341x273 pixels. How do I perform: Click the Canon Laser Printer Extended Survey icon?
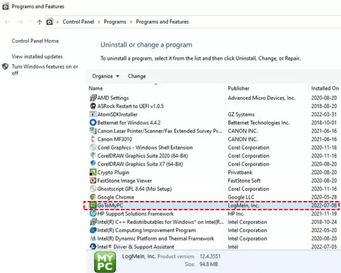(x=93, y=131)
